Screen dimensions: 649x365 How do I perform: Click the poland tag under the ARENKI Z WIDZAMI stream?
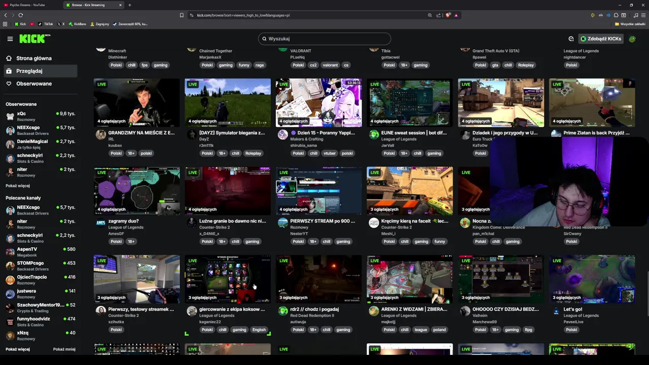tap(440, 330)
